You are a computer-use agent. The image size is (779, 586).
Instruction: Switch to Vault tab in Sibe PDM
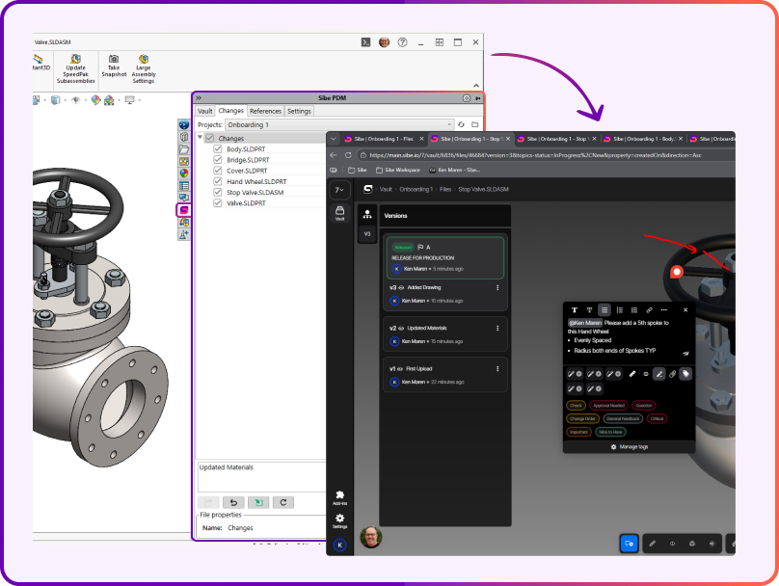click(204, 111)
